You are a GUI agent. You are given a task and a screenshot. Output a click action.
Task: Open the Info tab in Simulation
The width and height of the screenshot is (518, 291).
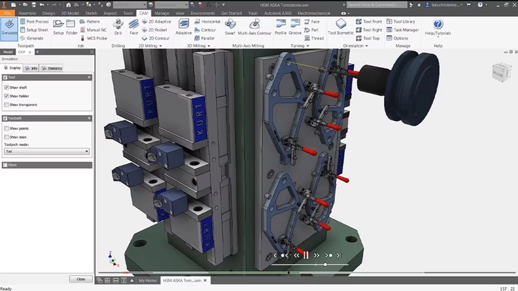click(31, 69)
